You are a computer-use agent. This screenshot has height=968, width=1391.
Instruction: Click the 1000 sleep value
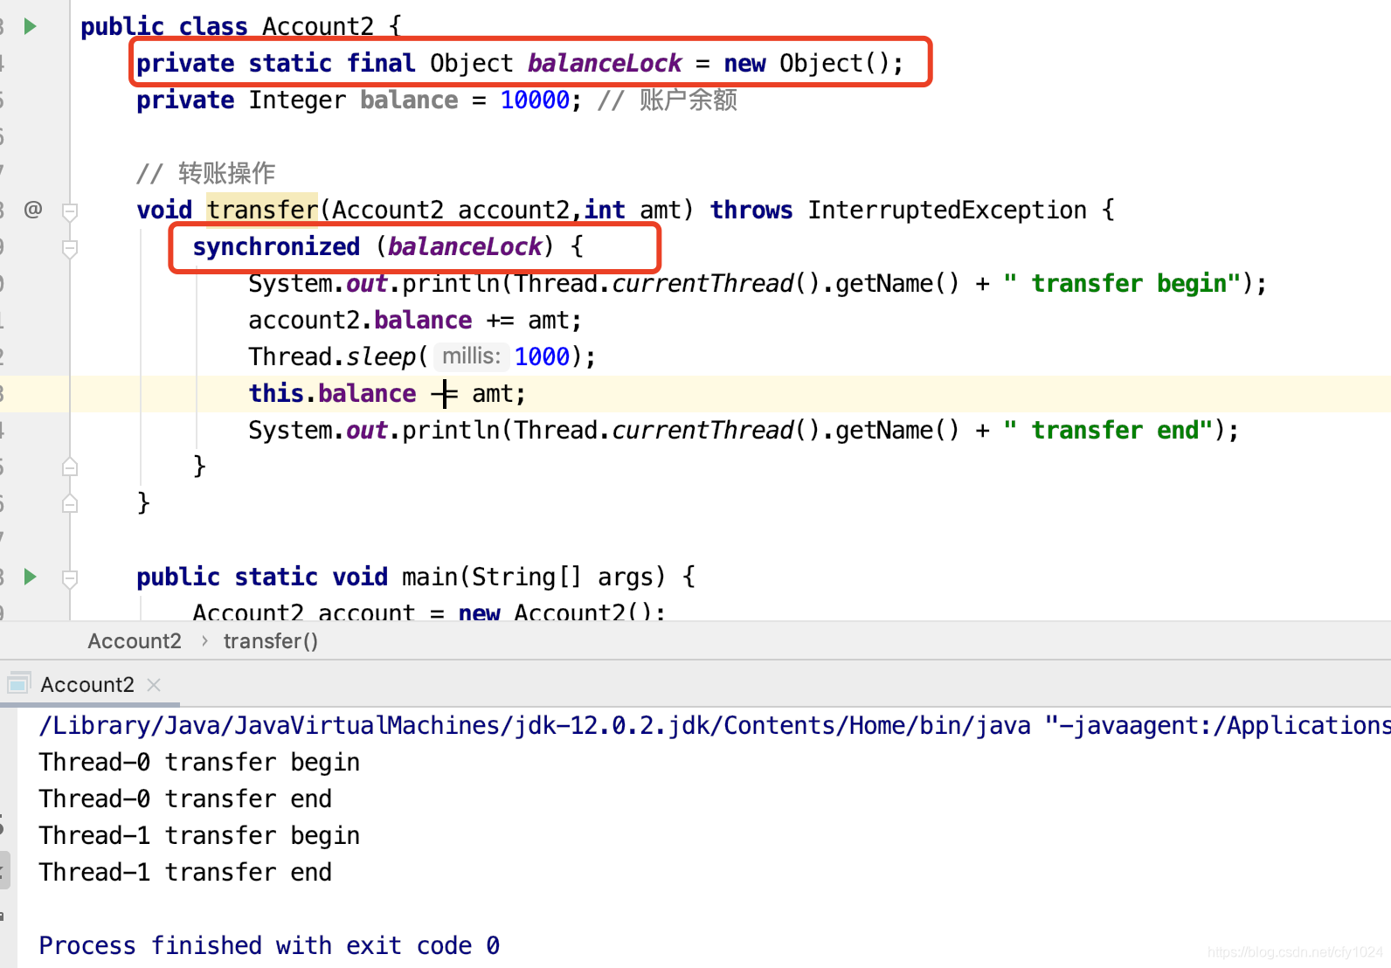[x=542, y=356]
